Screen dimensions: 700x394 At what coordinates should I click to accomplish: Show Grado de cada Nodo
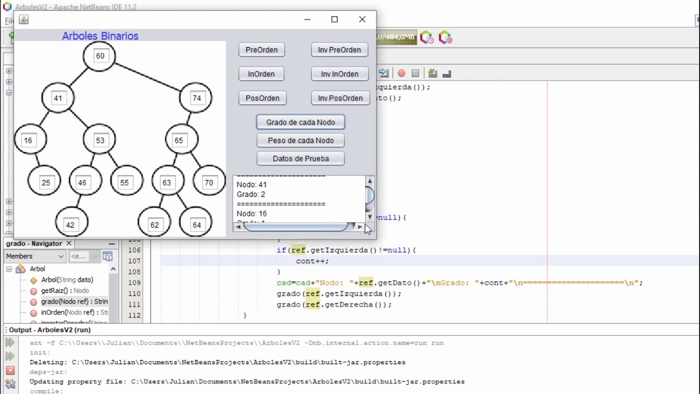pos(301,122)
